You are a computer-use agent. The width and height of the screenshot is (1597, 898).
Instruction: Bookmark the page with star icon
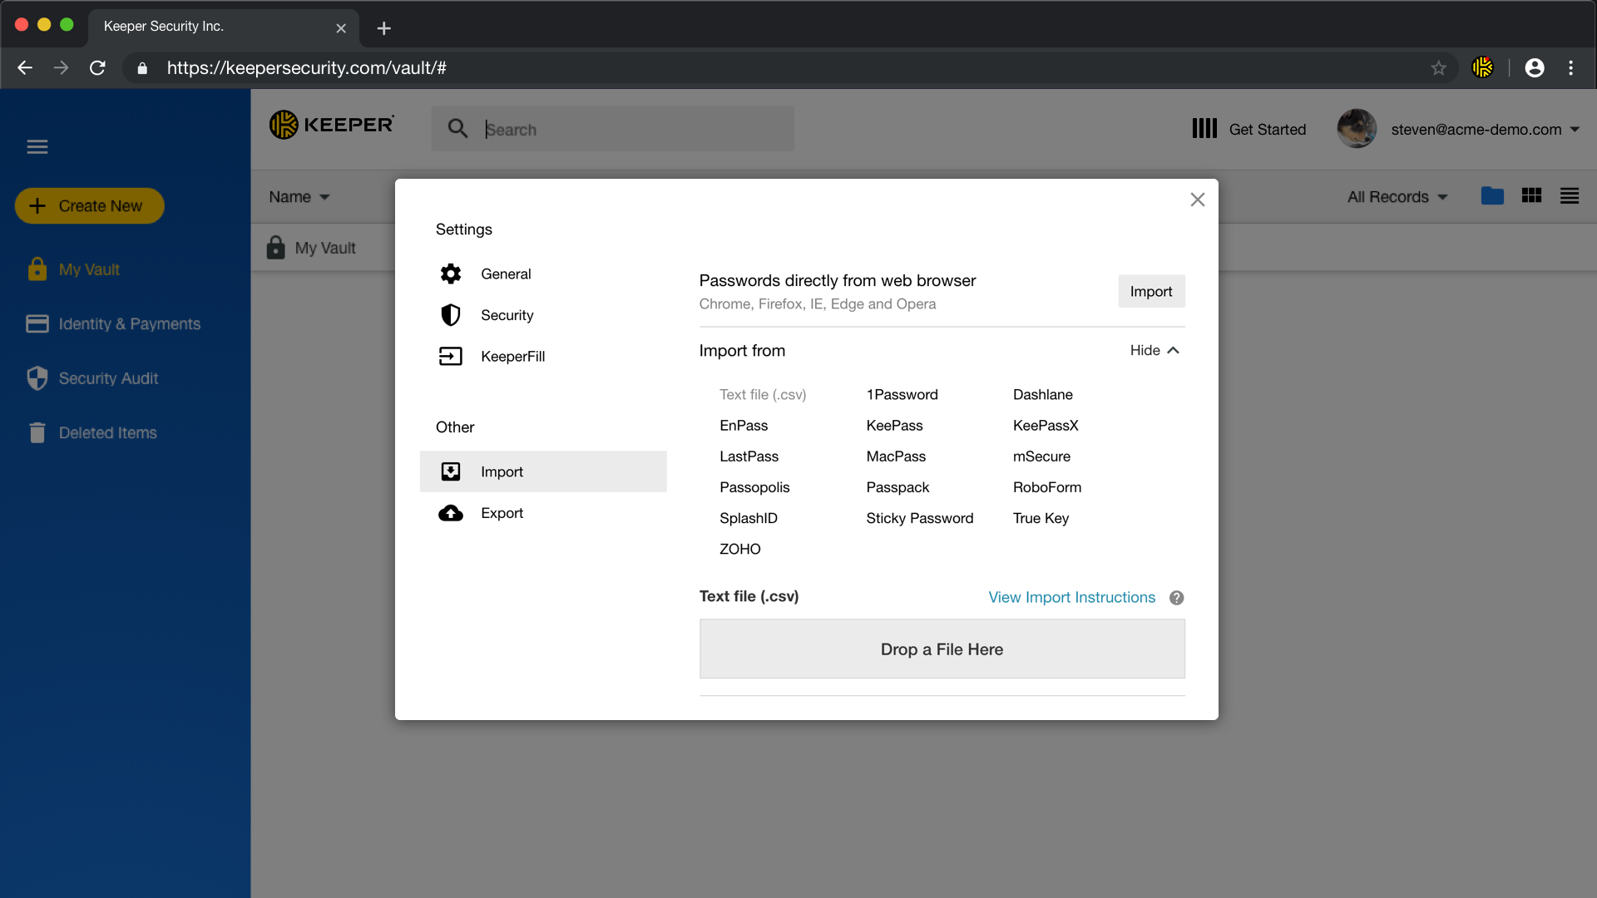[x=1438, y=67]
